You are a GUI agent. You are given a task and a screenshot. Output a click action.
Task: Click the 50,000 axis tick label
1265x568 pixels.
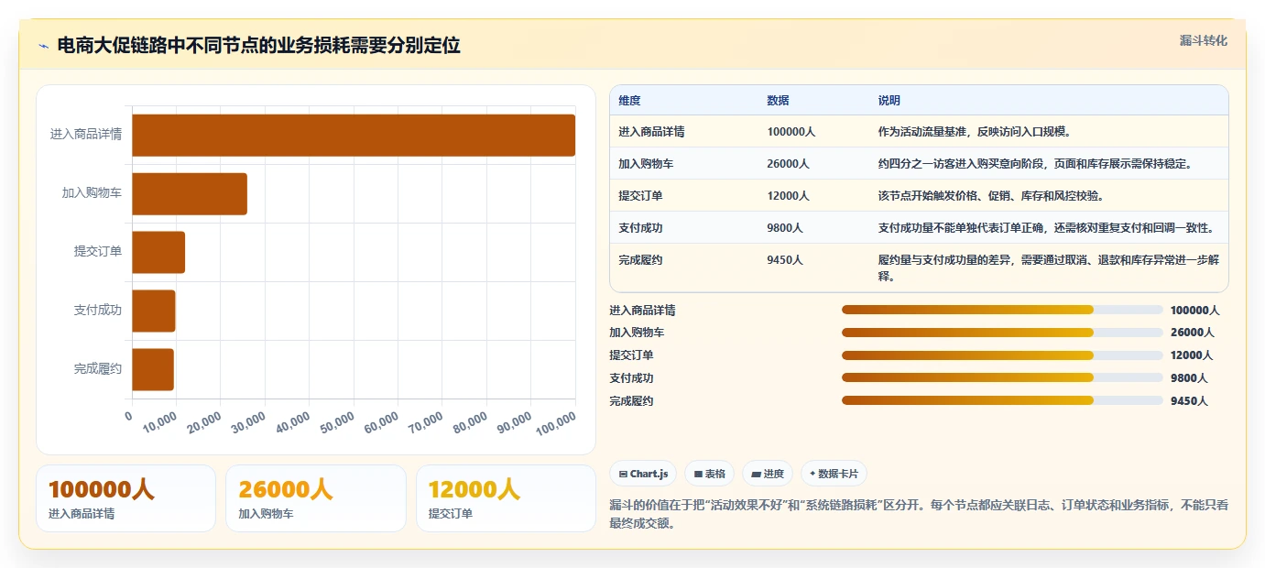(339, 422)
